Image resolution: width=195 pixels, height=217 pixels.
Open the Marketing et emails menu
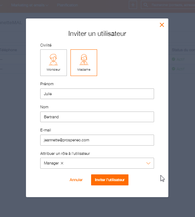30,5
